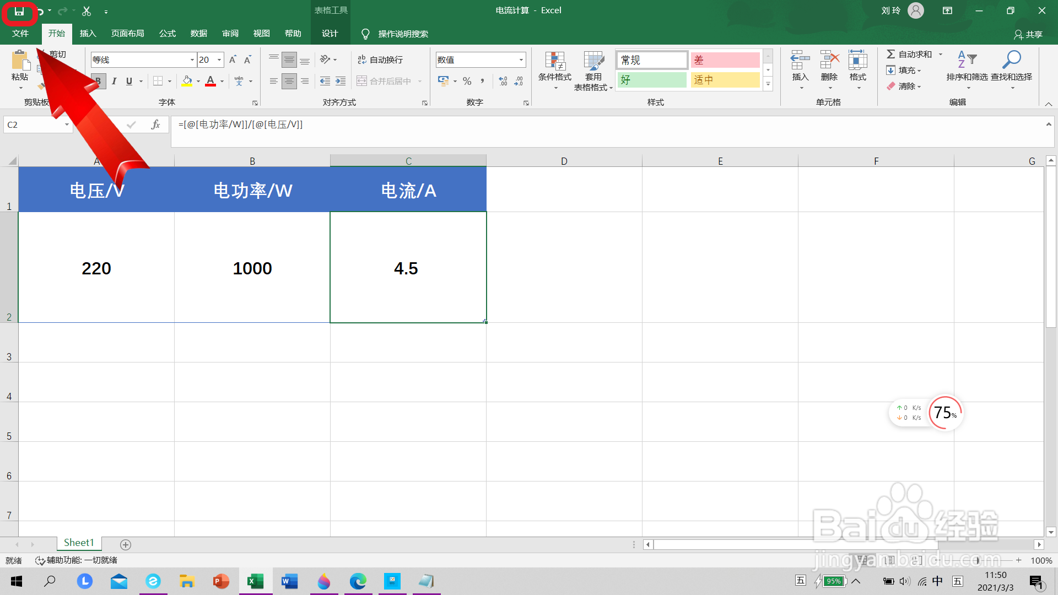The width and height of the screenshot is (1058, 595).
Task: Open Word from the Windows taskbar
Action: [x=289, y=581]
